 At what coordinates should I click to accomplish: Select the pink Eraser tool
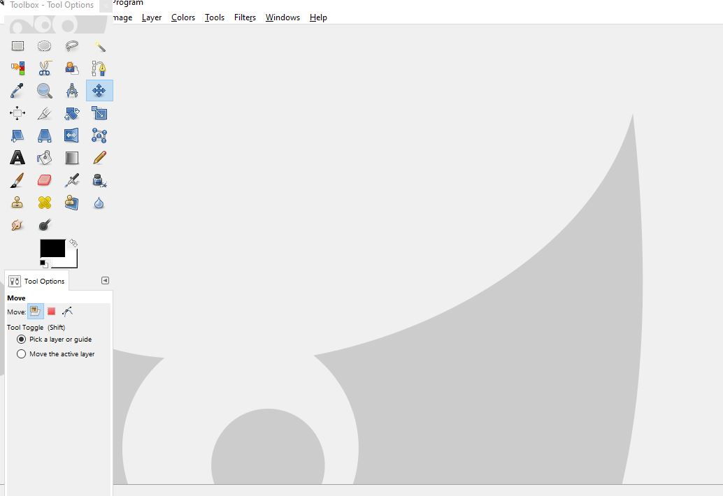44,180
